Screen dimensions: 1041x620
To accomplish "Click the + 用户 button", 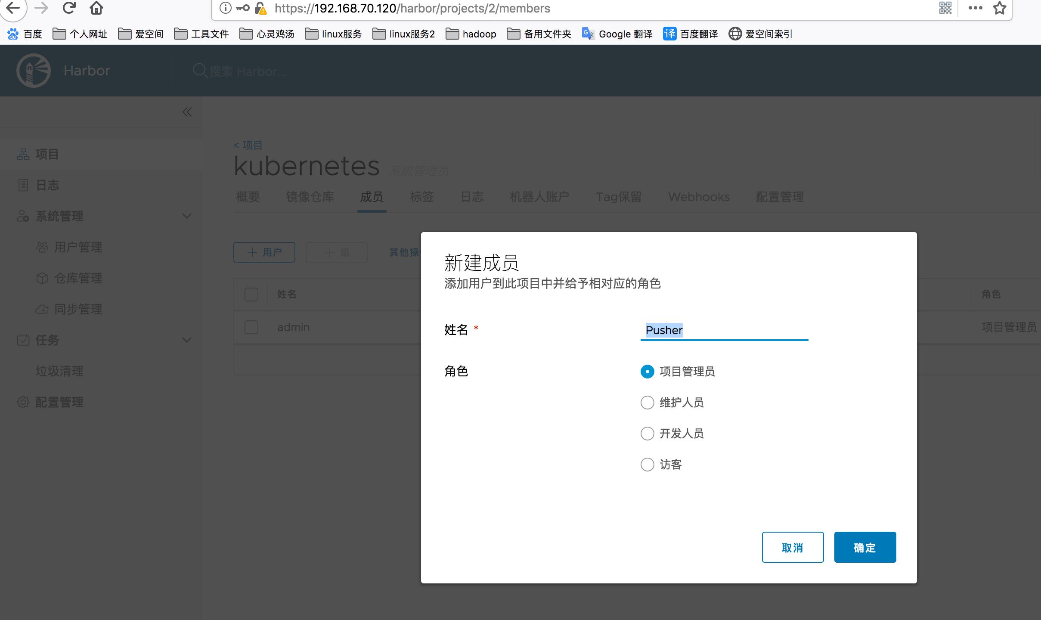I will coord(264,252).
